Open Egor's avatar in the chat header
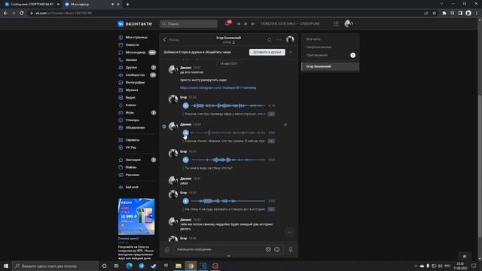482x271 pixels. (x=290, y=39)
